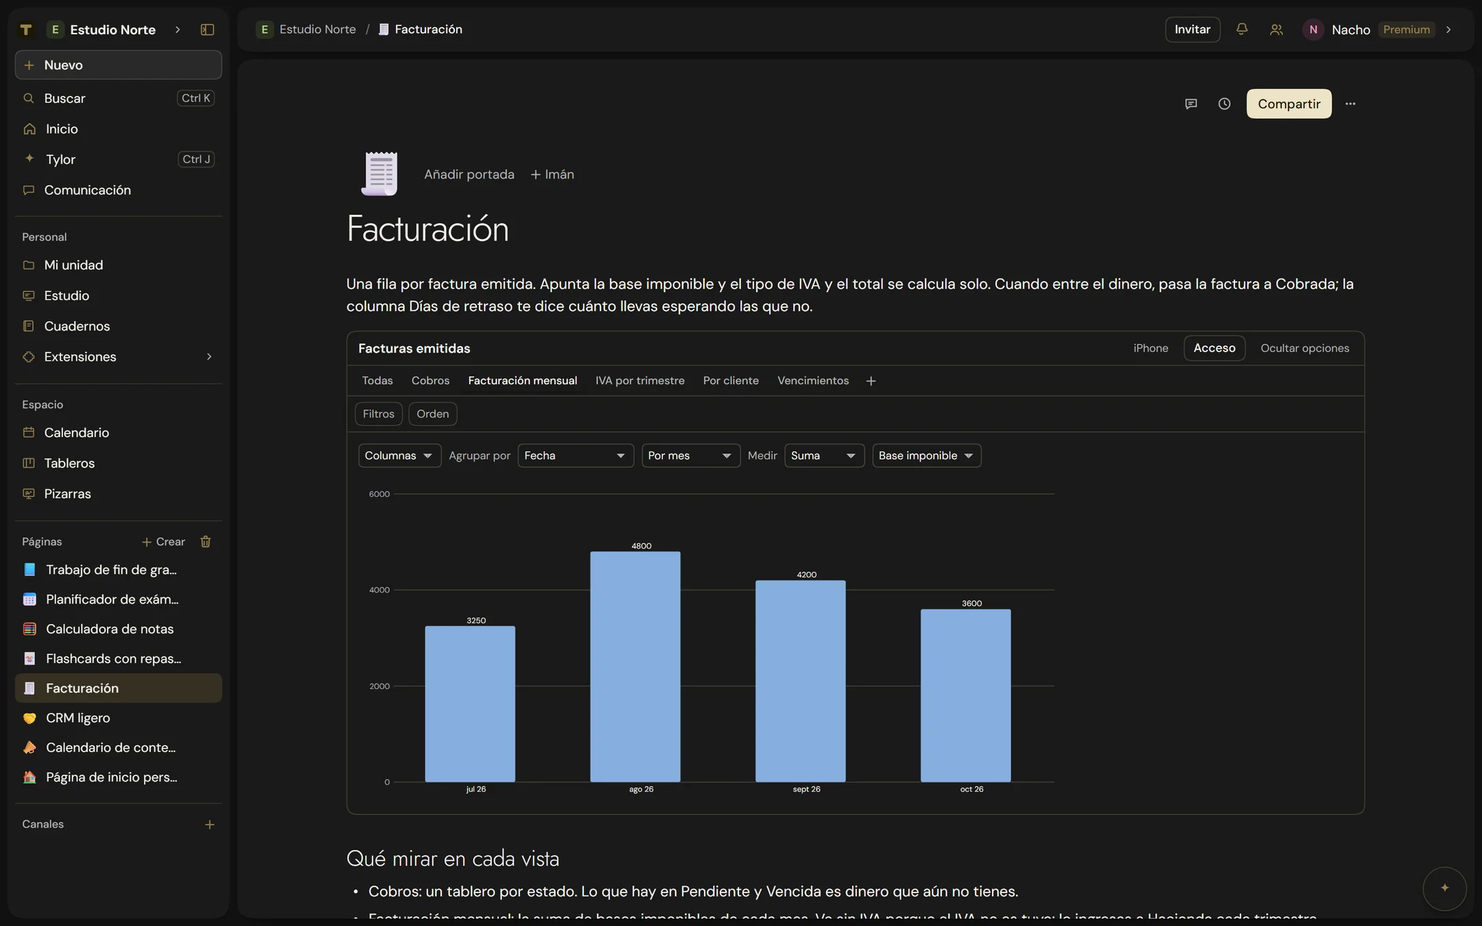Viewport: 1482px width, 926px height.
Task: Open the Orden button
Action: (x=432, y=414)
